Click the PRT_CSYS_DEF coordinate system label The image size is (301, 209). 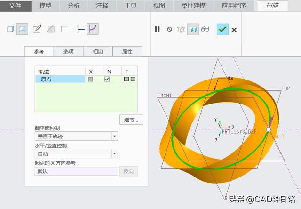[239, 132]
